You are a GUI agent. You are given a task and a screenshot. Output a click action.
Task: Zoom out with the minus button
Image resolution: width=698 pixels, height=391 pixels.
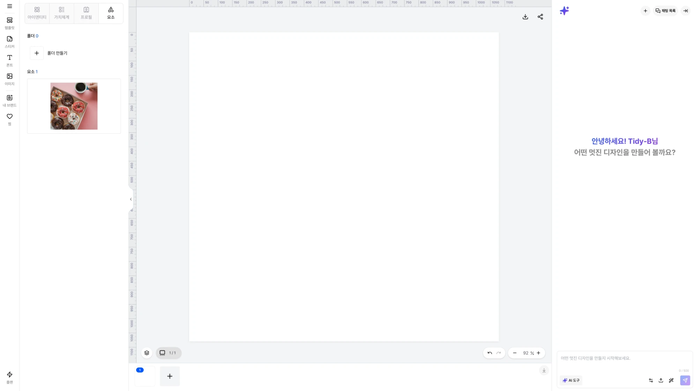point(514,353)
